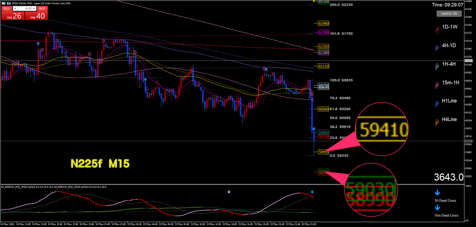Click the 161.8 61760 Fibonacci level text
Image resolution: width=476 pixels, height=227 pixels.
click(x=342, y=33)
